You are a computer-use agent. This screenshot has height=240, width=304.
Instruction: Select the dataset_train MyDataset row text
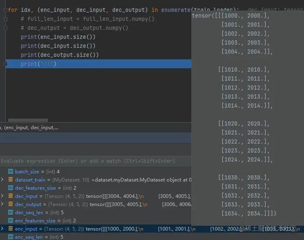(103, 180)
